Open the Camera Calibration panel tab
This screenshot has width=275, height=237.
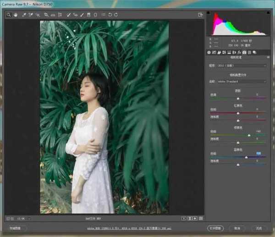point(244,52)
